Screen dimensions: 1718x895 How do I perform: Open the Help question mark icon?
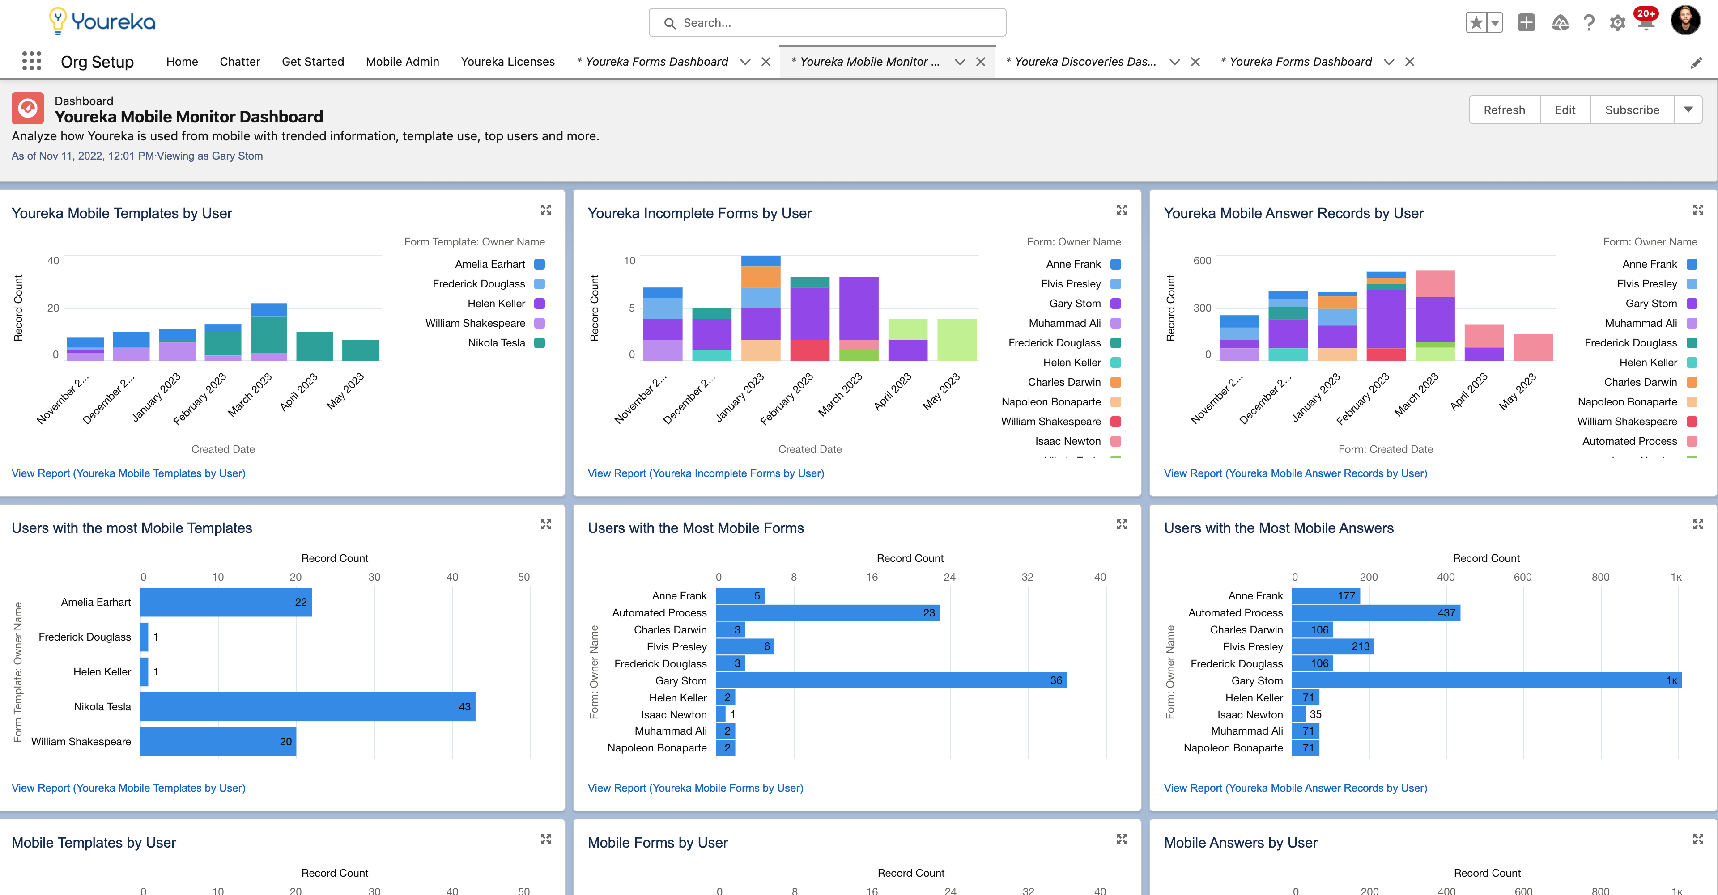(1589, 23)
